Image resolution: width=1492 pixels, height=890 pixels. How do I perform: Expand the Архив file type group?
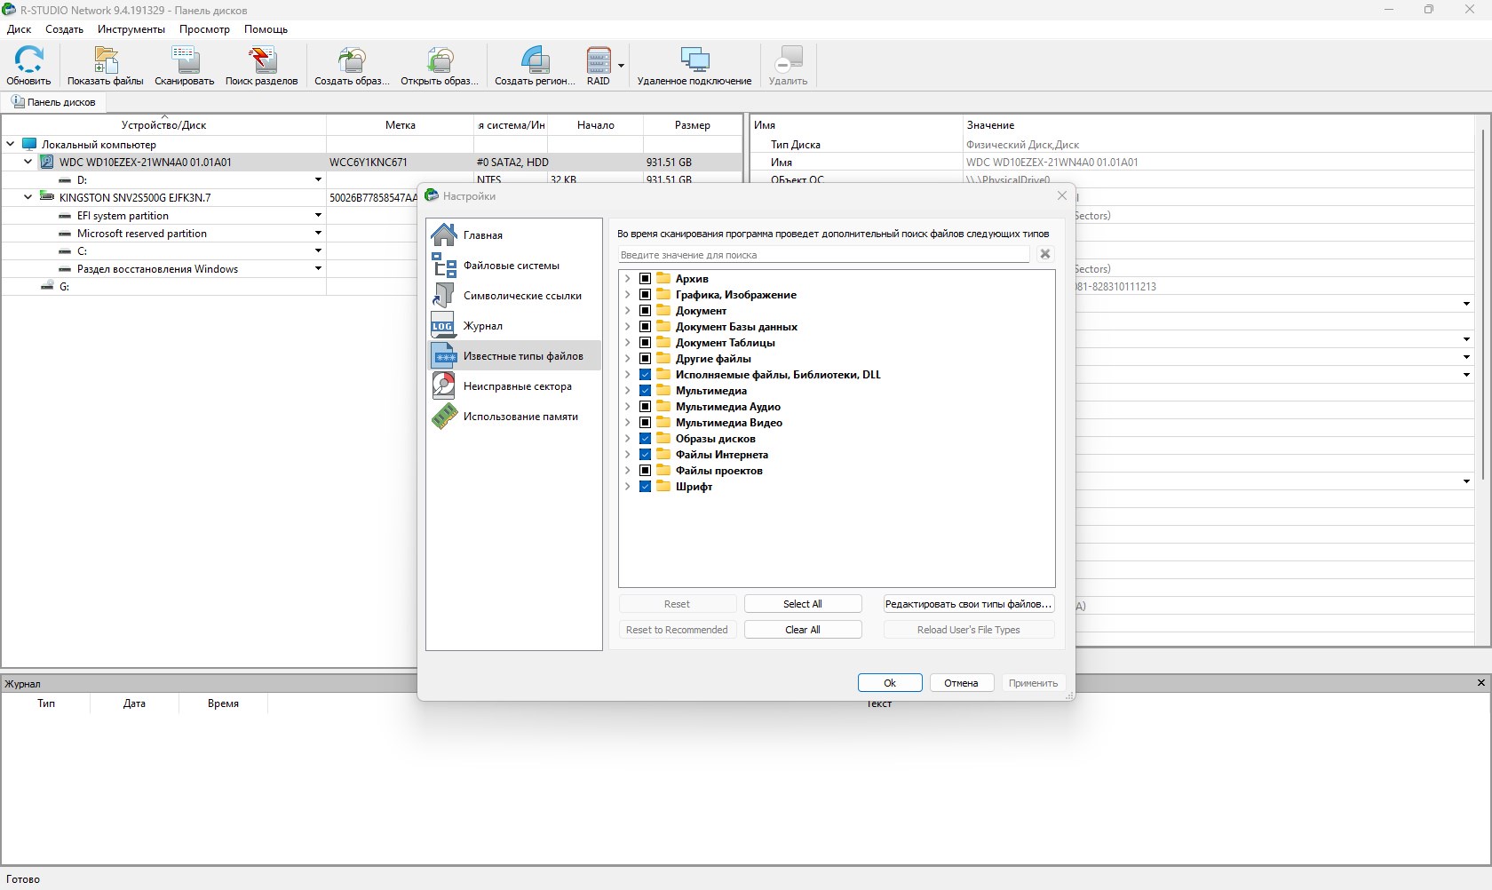628,279
